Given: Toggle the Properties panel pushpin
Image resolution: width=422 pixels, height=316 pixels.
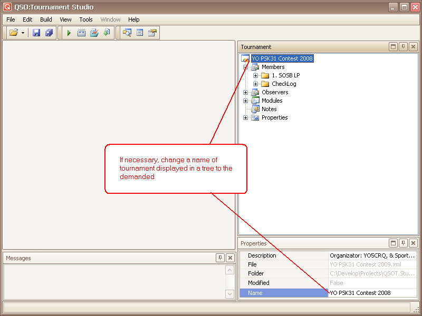Looking at the screenshot, I should (403, 243).
